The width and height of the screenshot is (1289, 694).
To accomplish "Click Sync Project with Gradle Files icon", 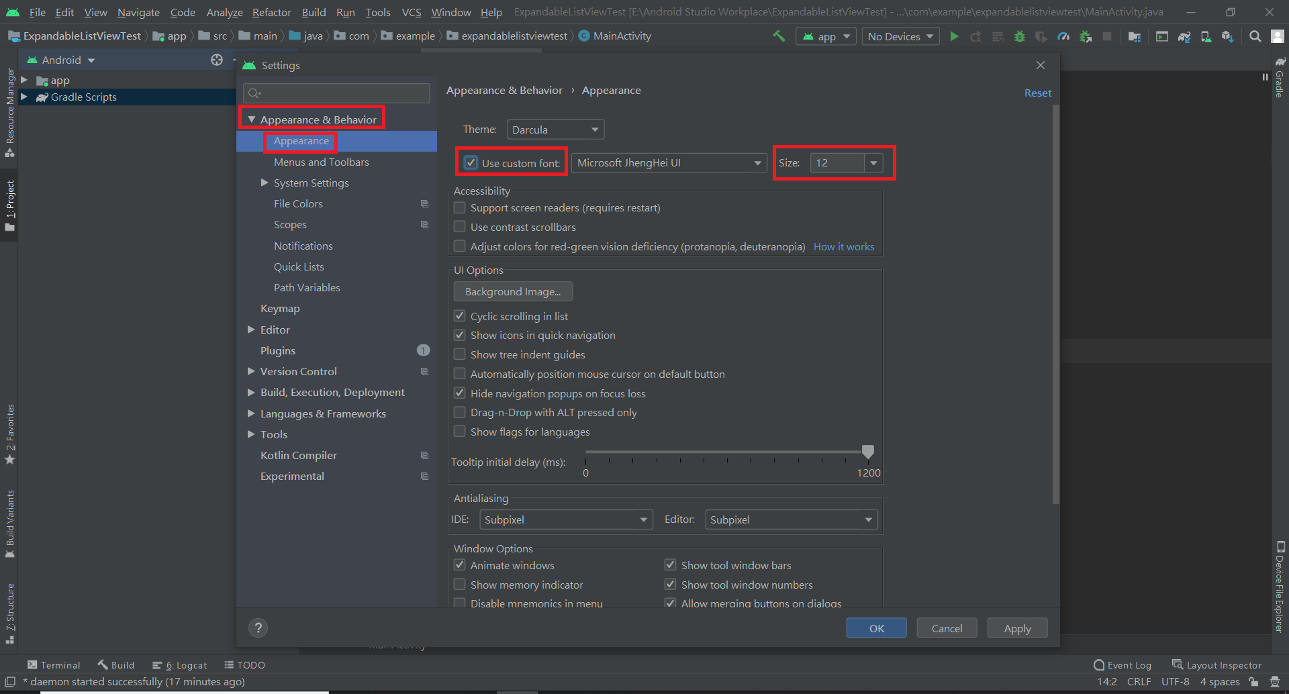I will click(1184, 36).
